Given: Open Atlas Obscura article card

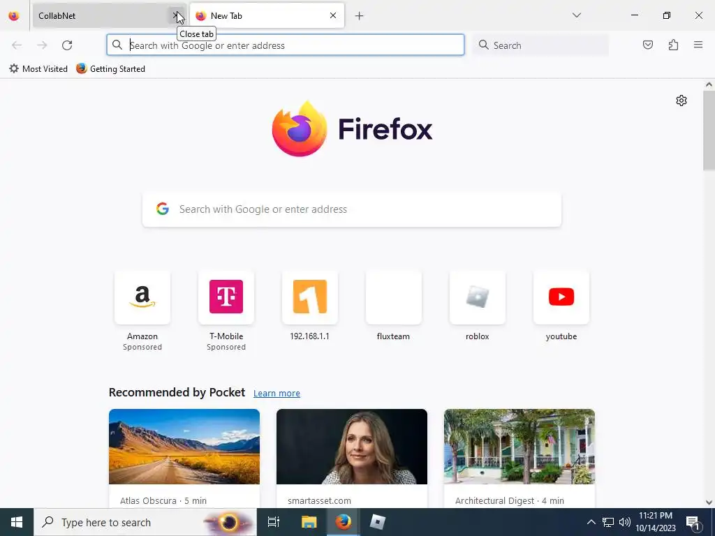Looking at the screenshot, I should pyautogui.click(x=184, y=459).
